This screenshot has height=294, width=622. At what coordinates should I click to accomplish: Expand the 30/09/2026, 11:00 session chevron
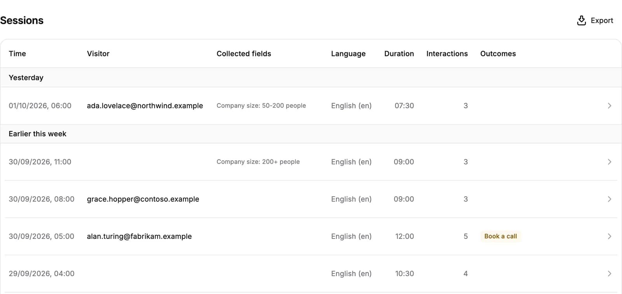(x=609, y=162)
